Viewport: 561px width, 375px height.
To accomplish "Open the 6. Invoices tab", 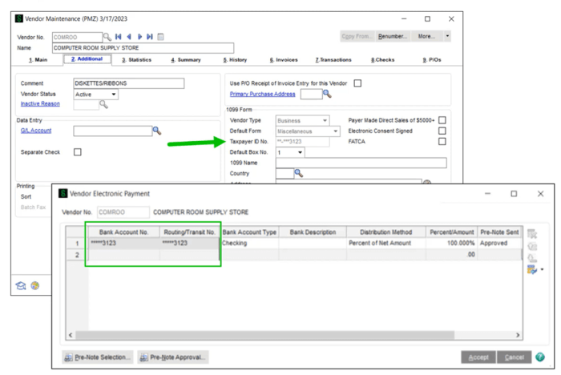I will coord(284,60).
